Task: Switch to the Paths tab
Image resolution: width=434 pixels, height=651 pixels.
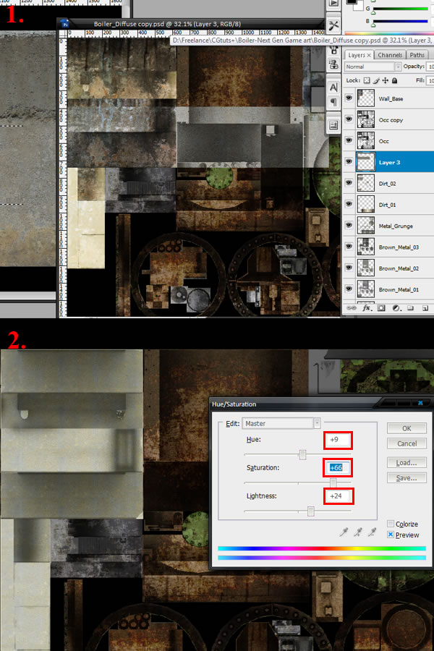Action: pyautogui.click(x=417, y=55)
